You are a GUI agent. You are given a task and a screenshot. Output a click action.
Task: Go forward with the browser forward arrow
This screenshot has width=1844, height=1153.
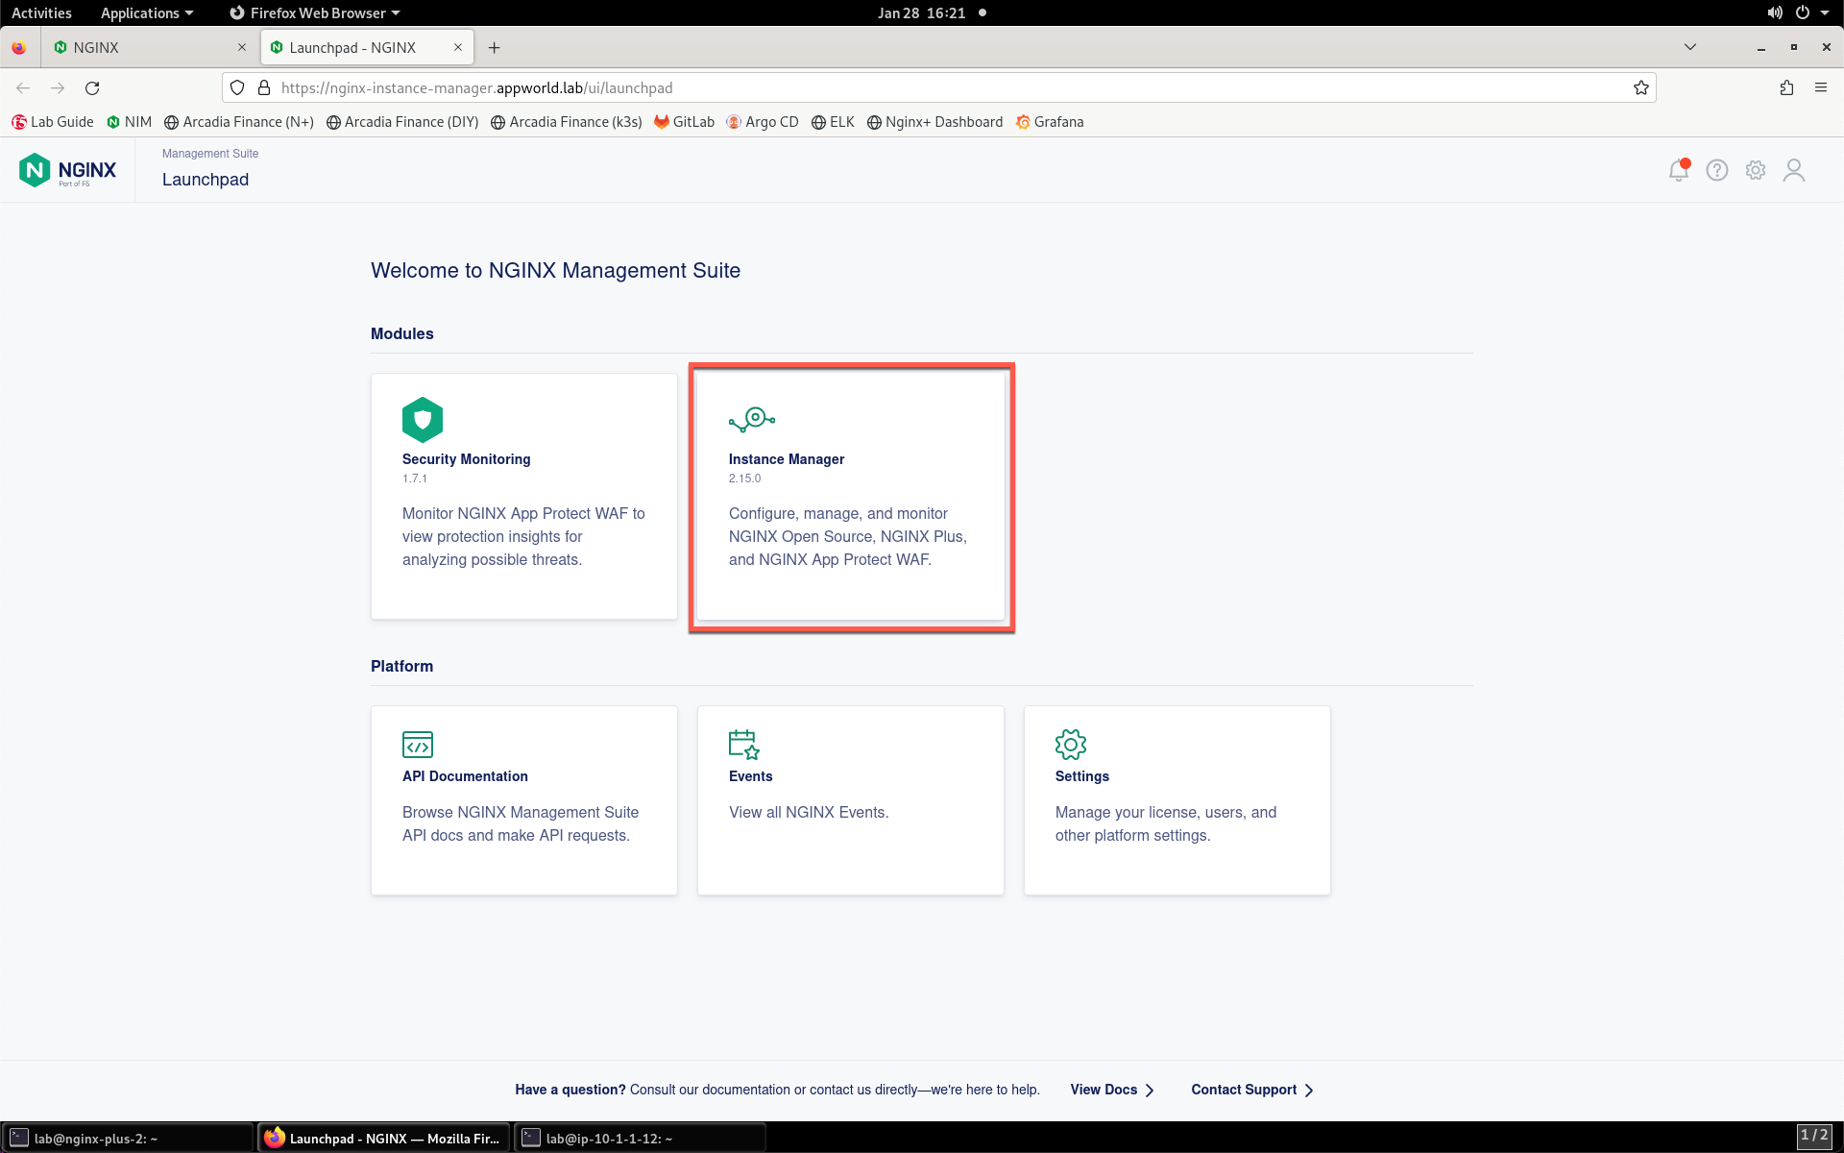click(58, 87)
